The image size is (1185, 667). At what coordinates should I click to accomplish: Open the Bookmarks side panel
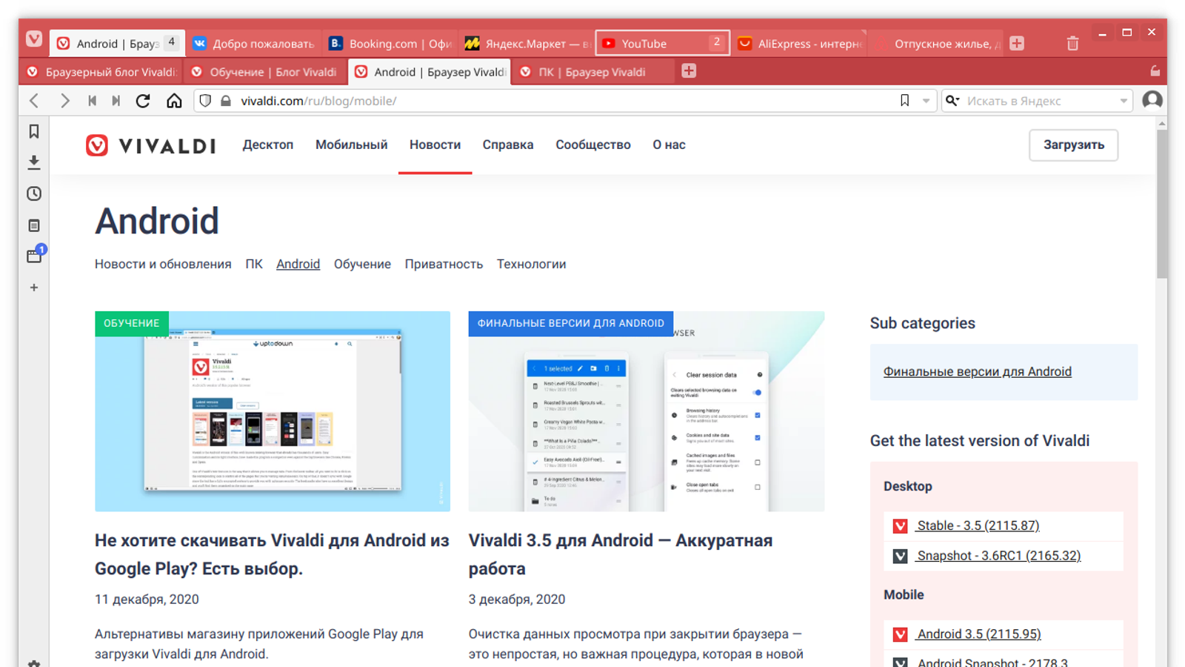[34, 131]
